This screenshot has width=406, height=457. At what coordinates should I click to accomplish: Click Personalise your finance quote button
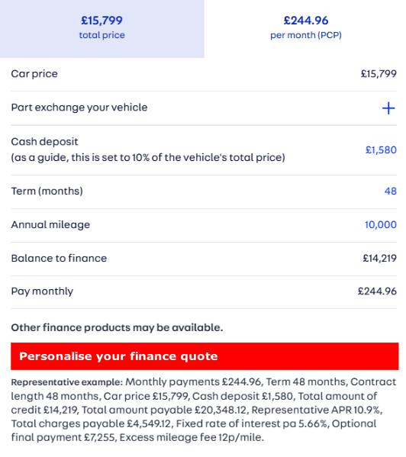pos(205,356)
